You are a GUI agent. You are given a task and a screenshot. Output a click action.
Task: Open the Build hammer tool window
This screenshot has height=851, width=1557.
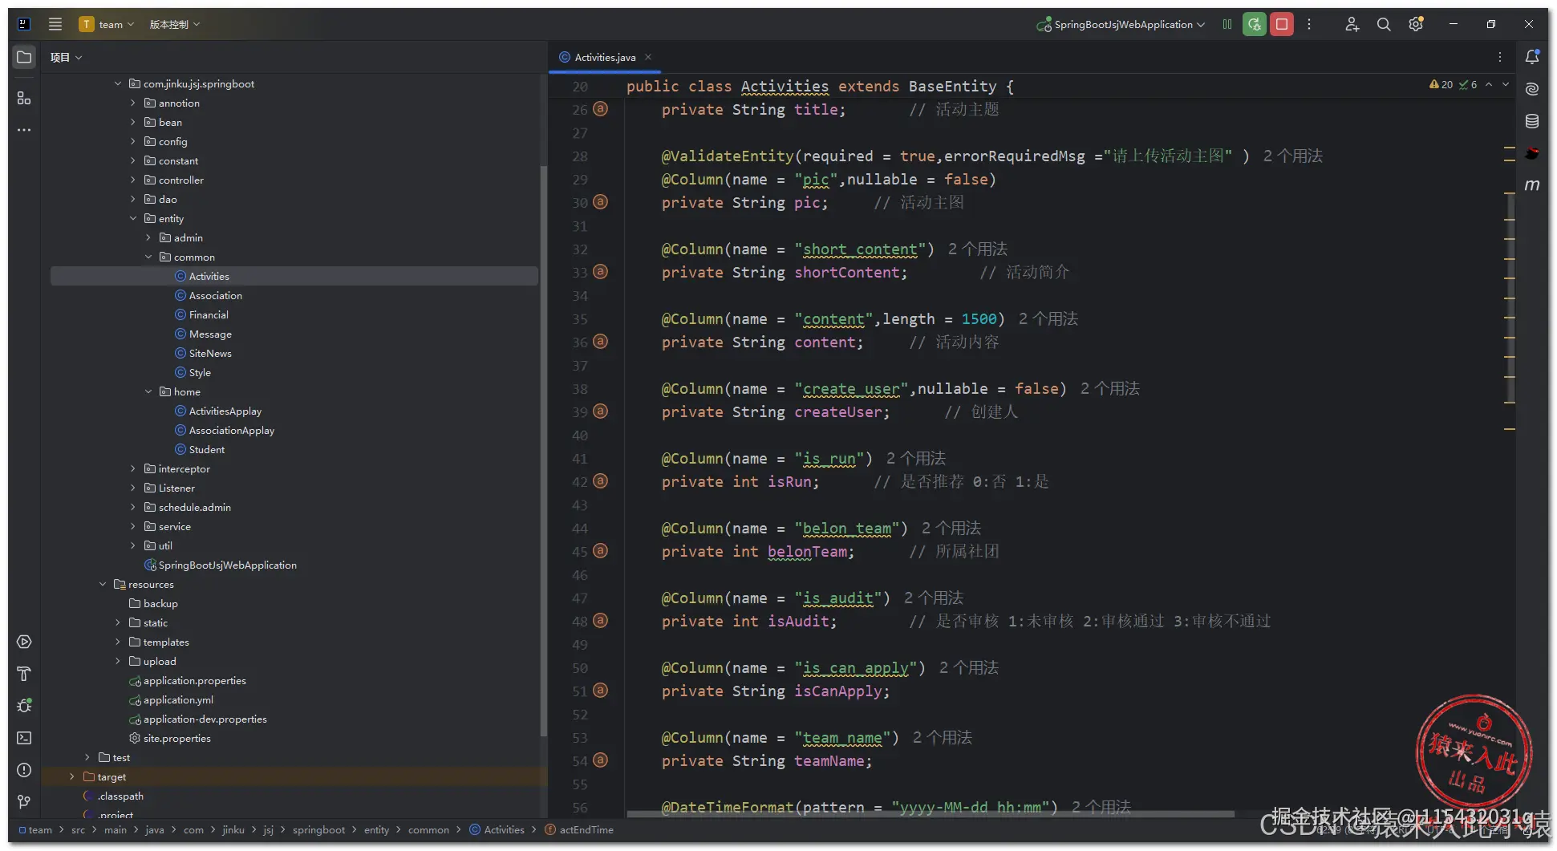(24, 674)
